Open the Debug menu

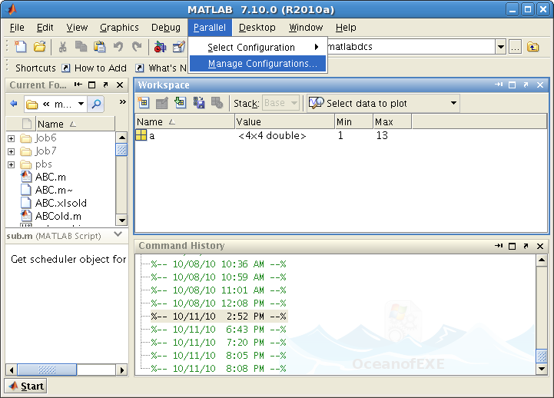166,27
